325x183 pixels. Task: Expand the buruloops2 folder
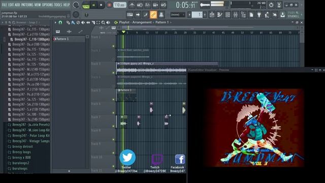[x=18, y=163]
